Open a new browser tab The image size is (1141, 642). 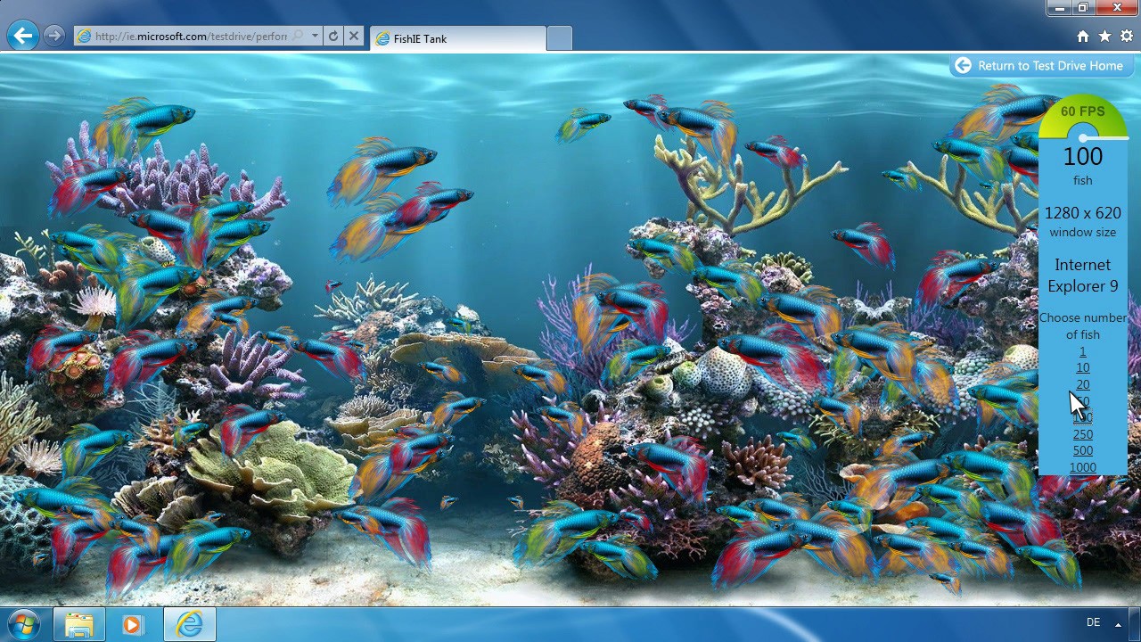pos(559,38)
